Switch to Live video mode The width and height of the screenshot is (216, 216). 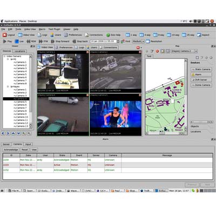19,42
